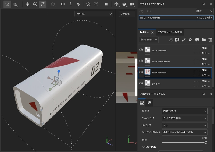Viewport: 215px width, 152px height.
Task: Click the texture-number layer
Action: tap(161, 61)
